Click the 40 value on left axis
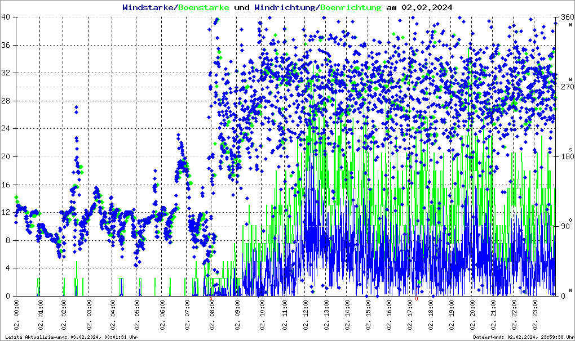The image size is (575, 341). pyautogui.click(x=6, y=17)
